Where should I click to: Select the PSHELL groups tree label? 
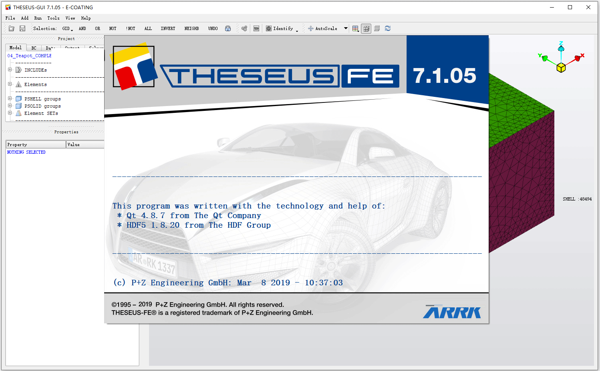42,99
